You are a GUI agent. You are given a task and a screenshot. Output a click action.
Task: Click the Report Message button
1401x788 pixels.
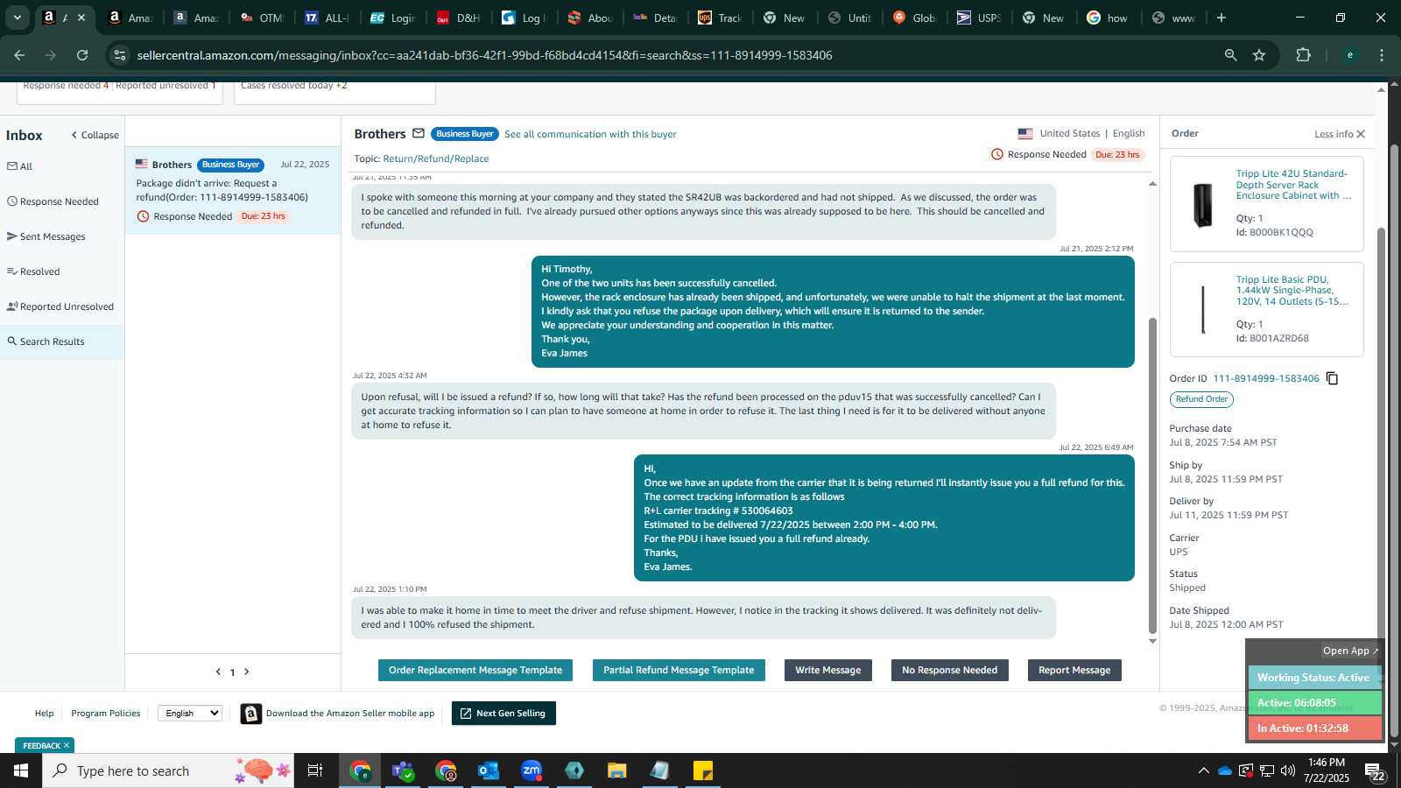point(1074,670)
